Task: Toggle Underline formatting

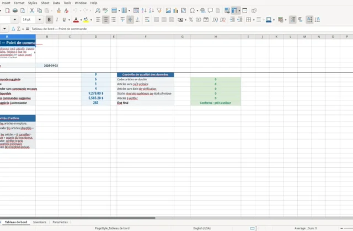Action: (64, 20)
